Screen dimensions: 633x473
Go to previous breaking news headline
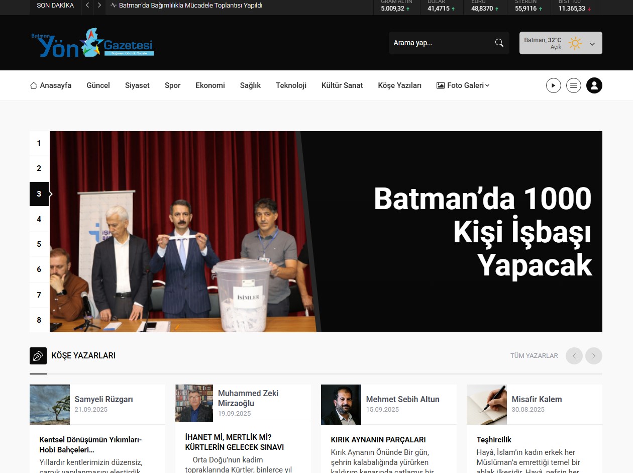[87, 6]
